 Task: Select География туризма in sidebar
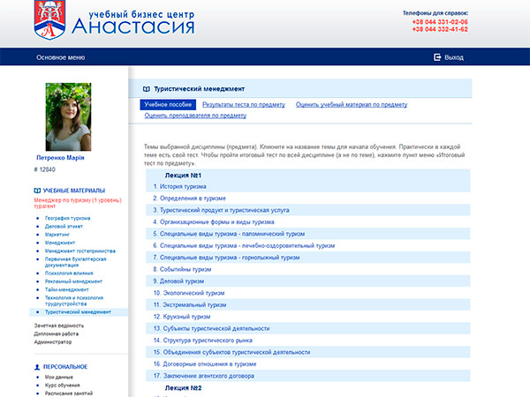(x=68, y=218)
